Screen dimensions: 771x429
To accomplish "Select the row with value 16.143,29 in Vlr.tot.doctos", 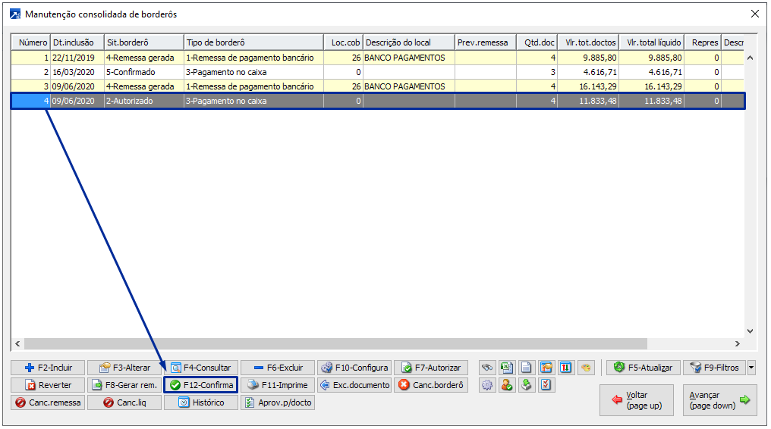I will (378, 86).
